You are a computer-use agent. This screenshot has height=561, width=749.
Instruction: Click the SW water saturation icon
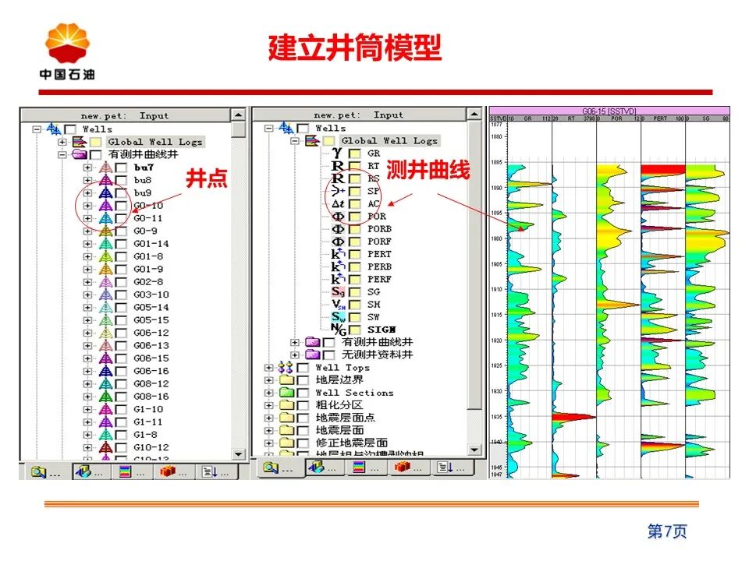coord(338,317)
